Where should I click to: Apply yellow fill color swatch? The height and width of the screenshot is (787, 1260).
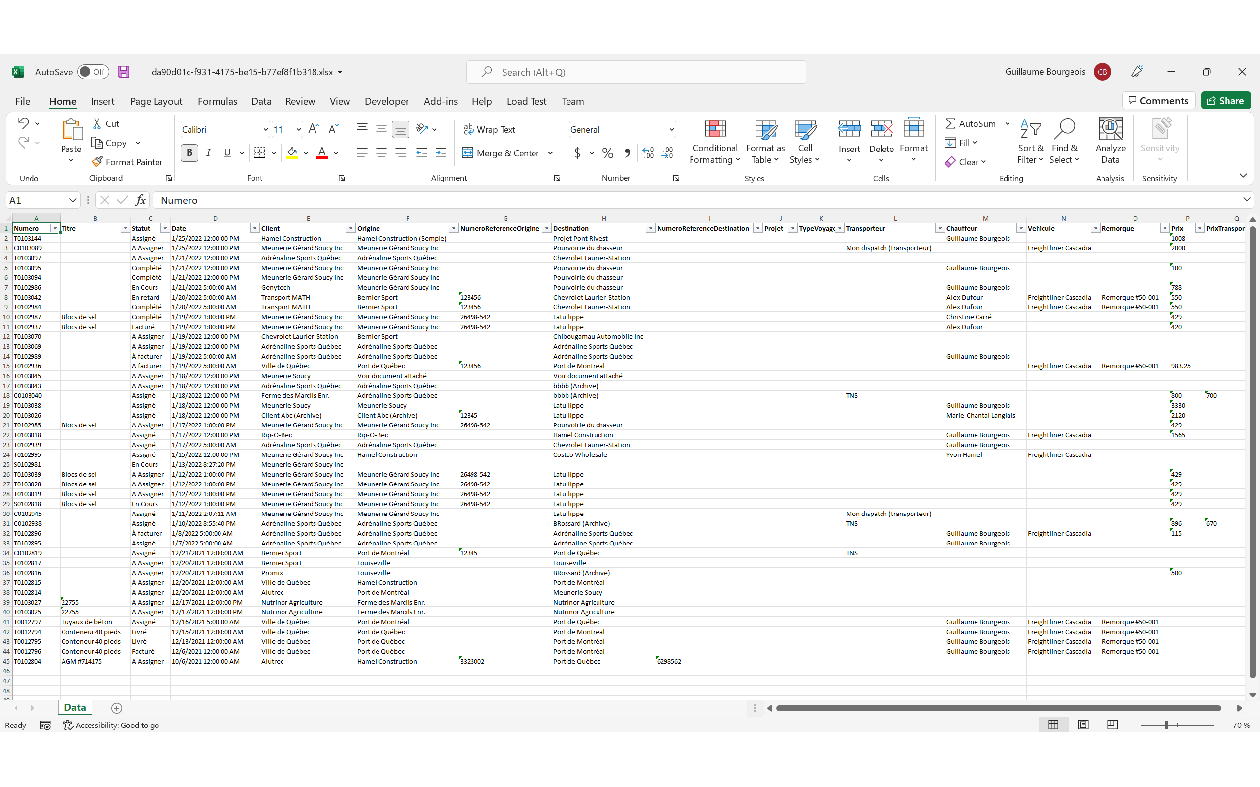(x=292, y=153)
